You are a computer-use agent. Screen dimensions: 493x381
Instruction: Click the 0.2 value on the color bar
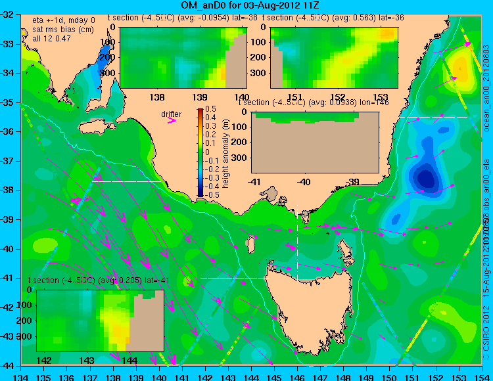pos(210,135)
